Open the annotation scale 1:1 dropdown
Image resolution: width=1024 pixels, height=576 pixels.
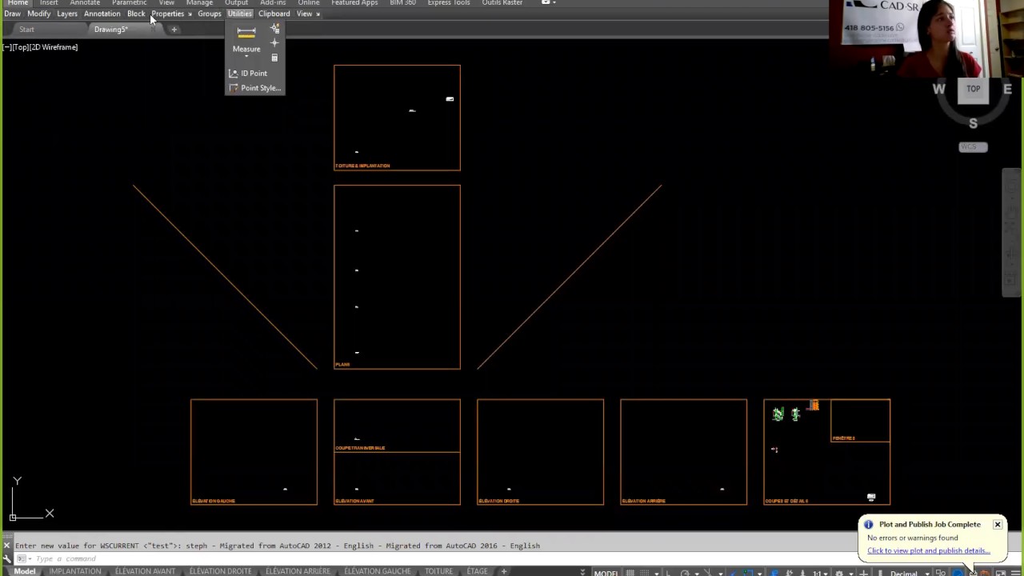(822, 573)
